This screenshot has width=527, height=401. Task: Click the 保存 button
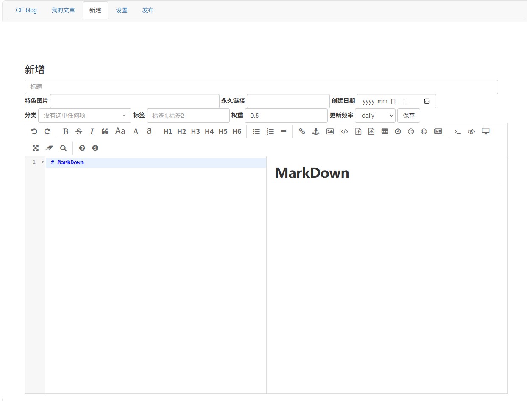409,116
